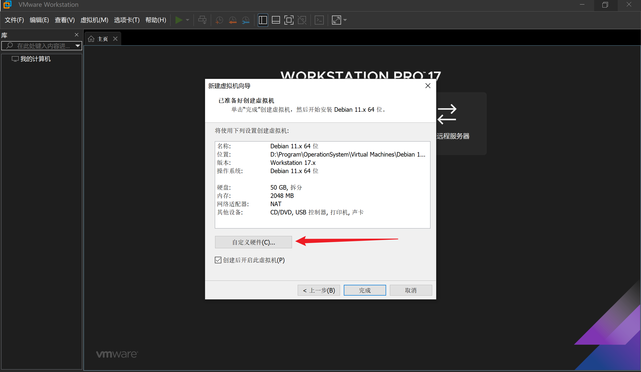Click the 位置 path value D:\Program\OperationSystem

[x=348, y=155]
